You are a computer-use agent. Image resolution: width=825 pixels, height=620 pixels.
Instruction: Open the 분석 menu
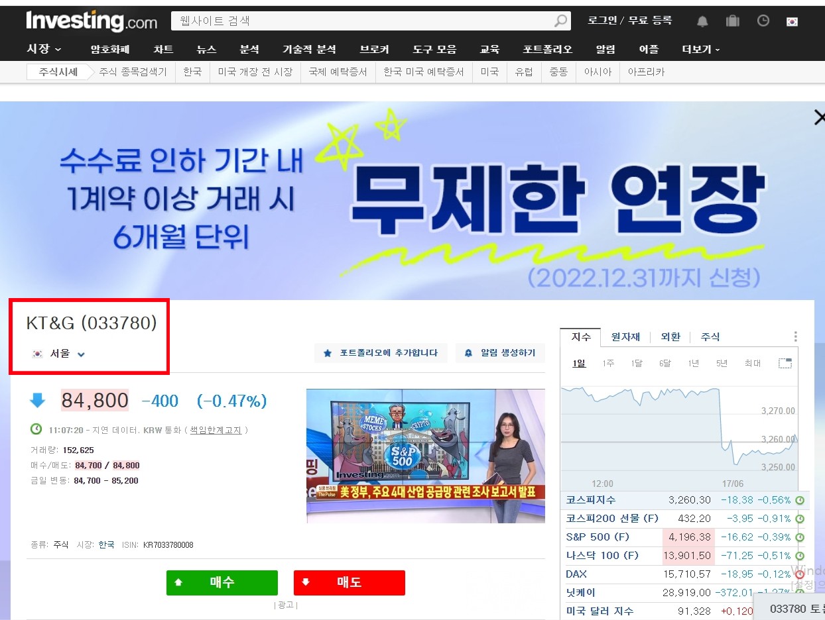pyautogui.click(x=249, y=49)
